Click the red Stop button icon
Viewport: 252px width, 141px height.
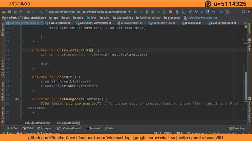click(170, 12)
